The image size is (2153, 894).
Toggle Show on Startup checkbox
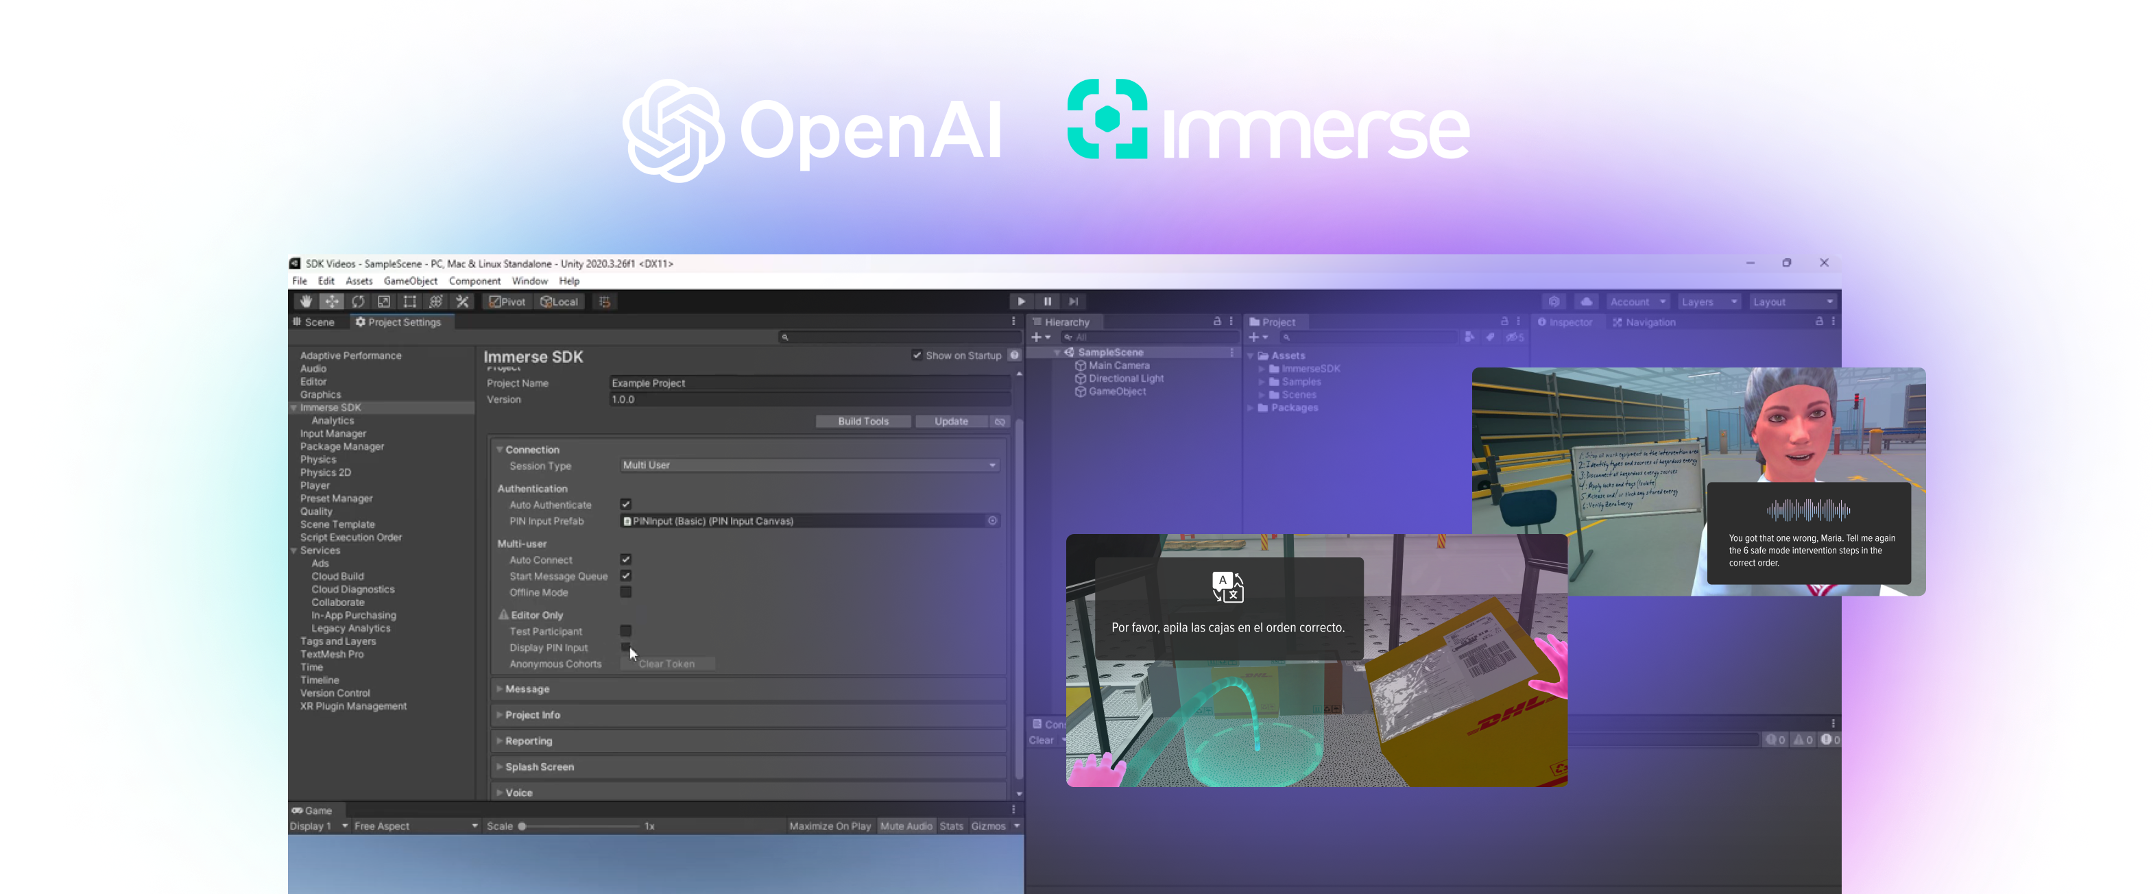click(x=917, y=355)
